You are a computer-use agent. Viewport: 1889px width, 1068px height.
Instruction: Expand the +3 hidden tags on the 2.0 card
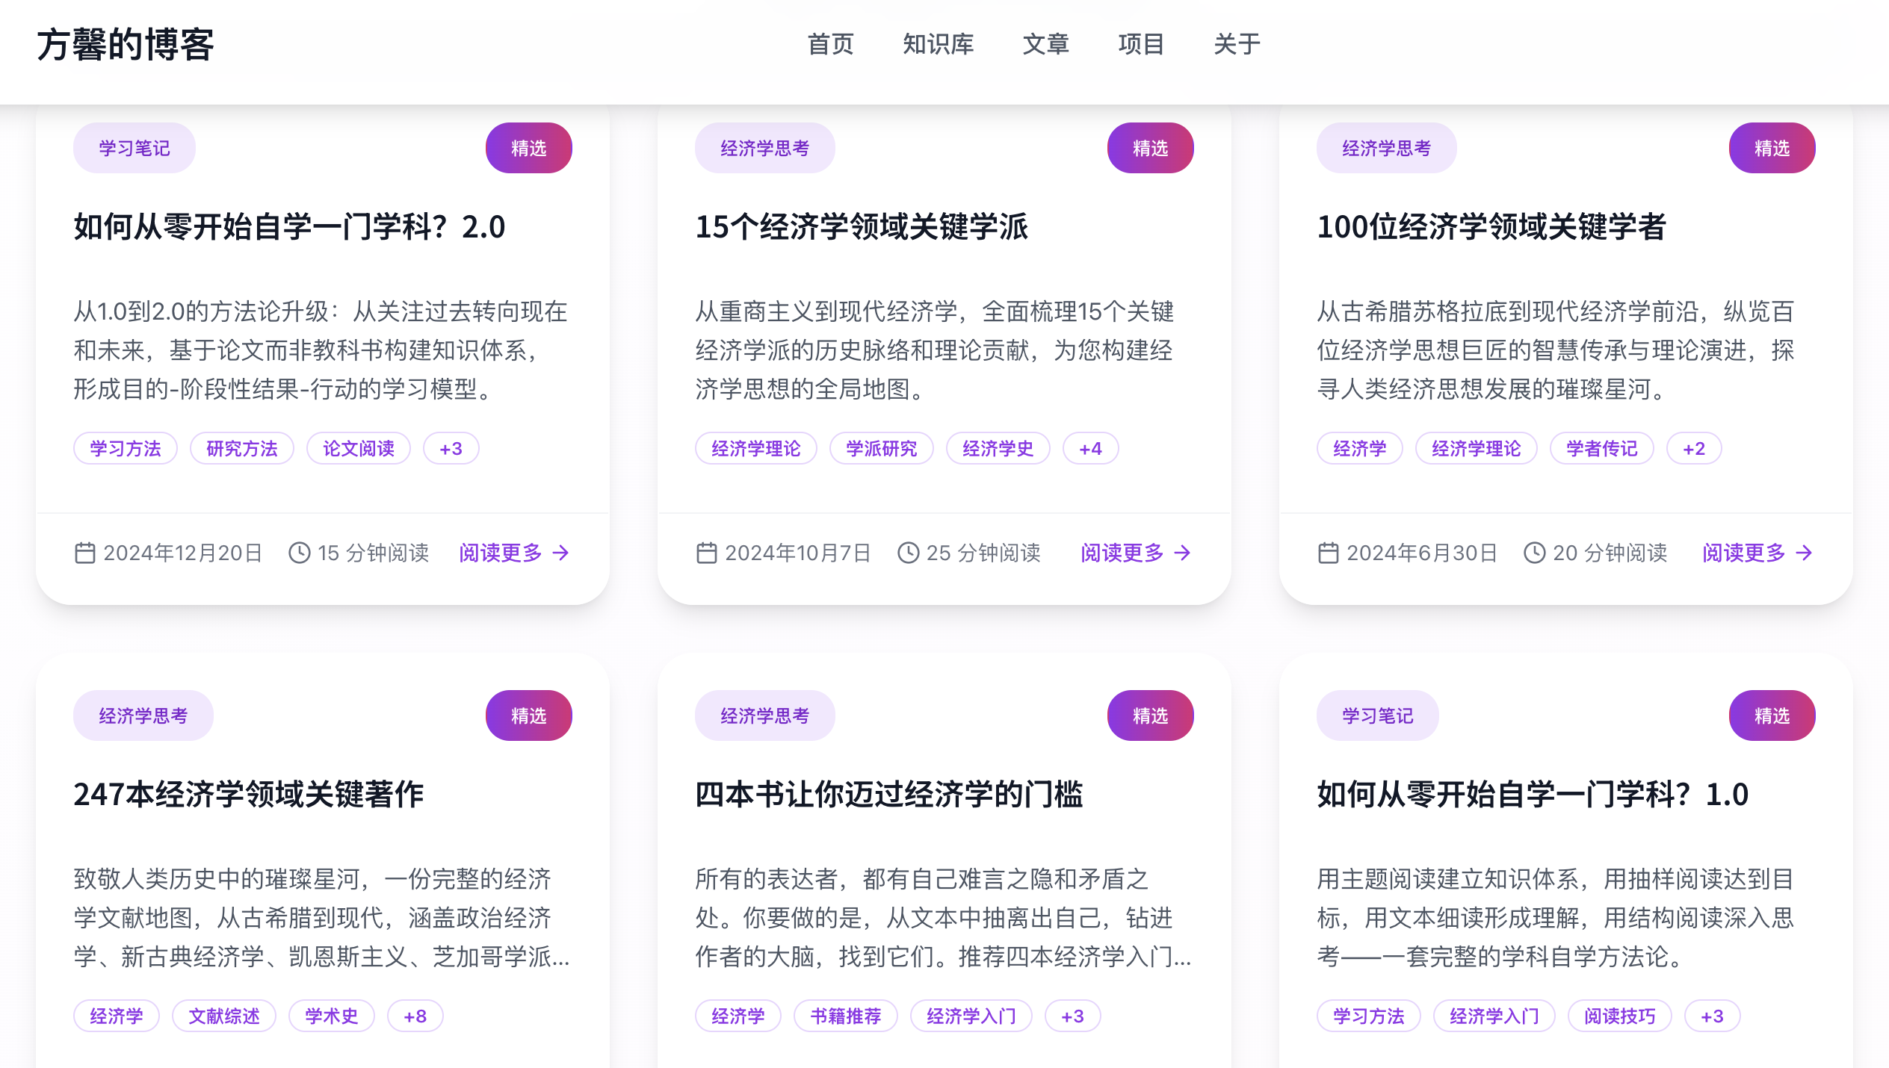(450, 448)
